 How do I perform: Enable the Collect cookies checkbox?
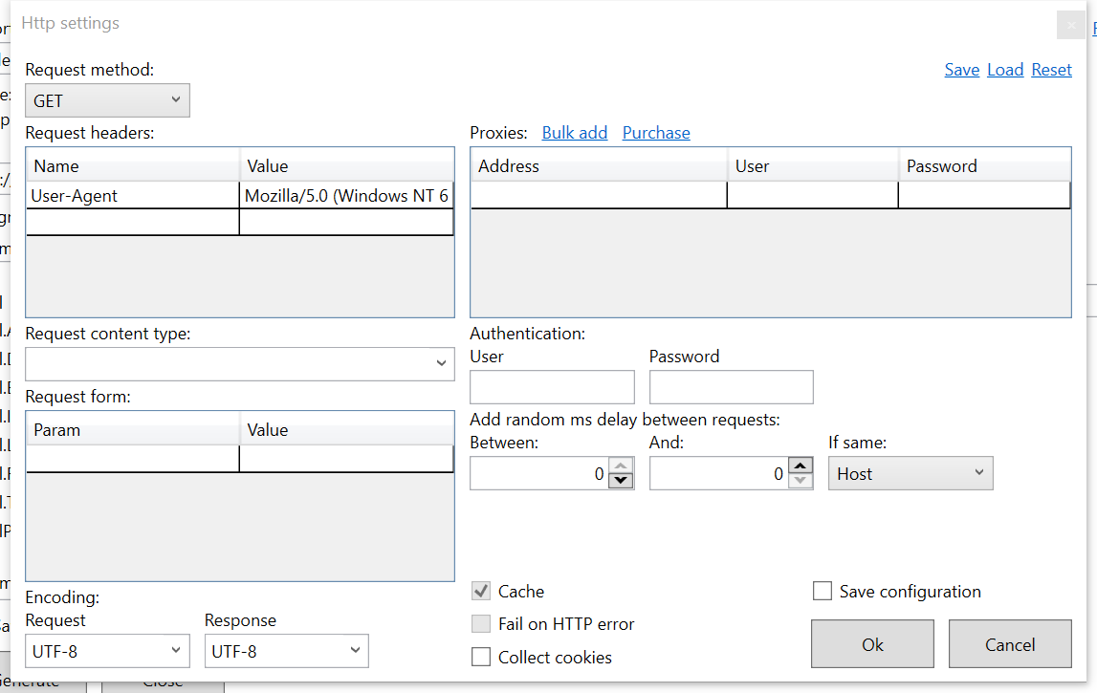(x=481, y=657)
